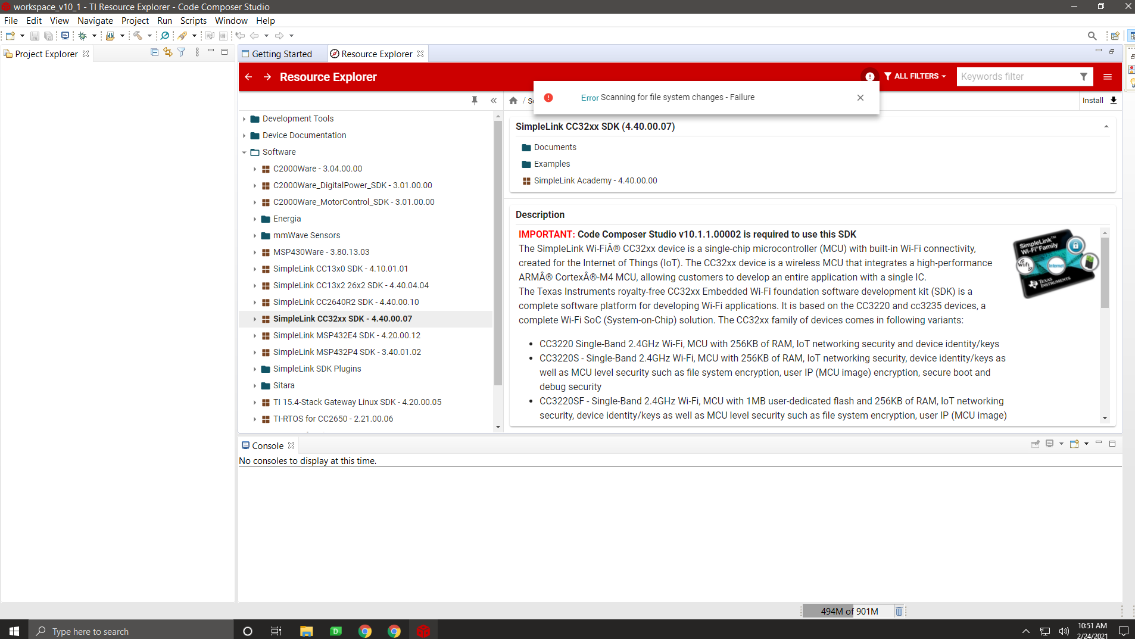Open the ALL FILTERS dropdown
The height and width of the screenshot is (639, 1135).
(915, 76)
